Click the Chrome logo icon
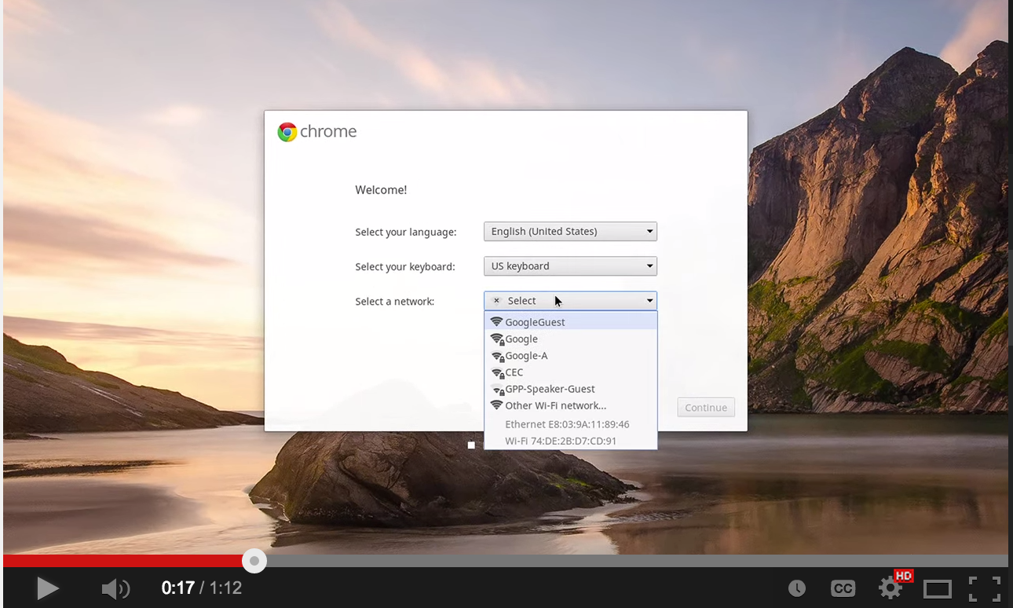The width and height of the screenshot is (1013, 608). point(287,132)
